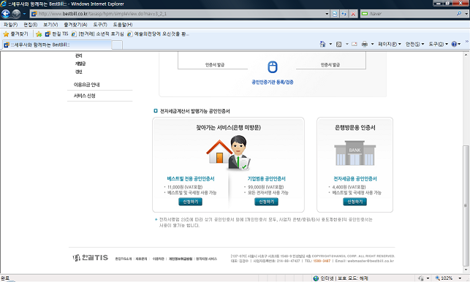Click 신청하기 under 기업범용 공인인증서

266,202
